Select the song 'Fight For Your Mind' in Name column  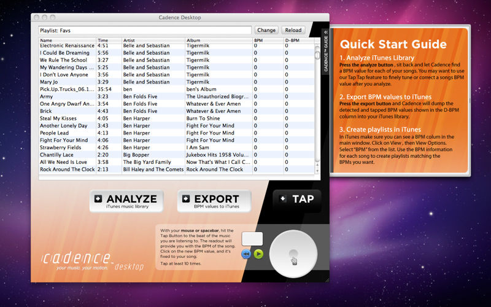pyautogui.click(x=64, y=141)
